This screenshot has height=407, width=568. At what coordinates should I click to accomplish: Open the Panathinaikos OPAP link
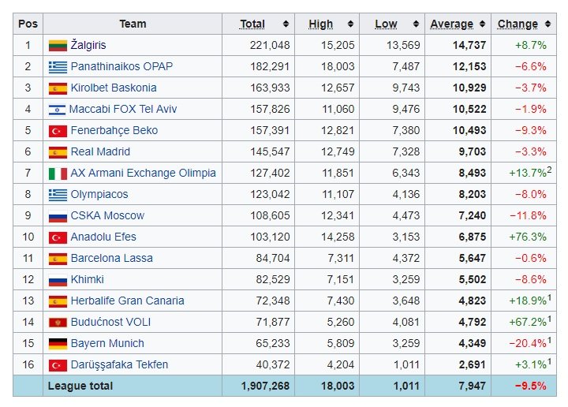tap(121, 66)
